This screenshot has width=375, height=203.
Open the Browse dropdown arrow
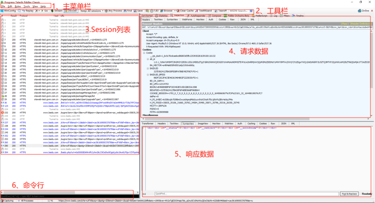click(x=174, y=11)
